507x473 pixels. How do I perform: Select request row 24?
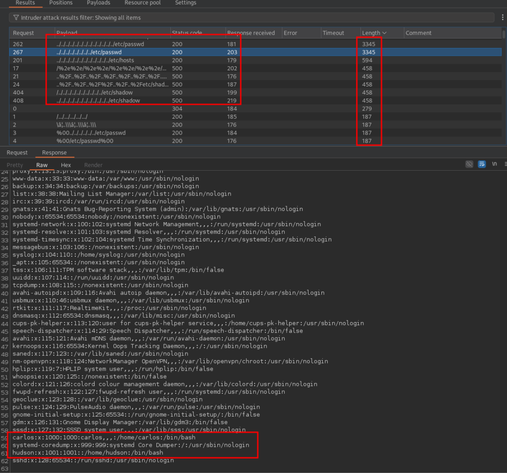[x=255, y=84]
